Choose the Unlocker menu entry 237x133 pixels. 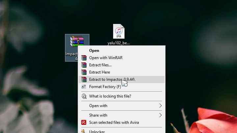click(121, 131)
